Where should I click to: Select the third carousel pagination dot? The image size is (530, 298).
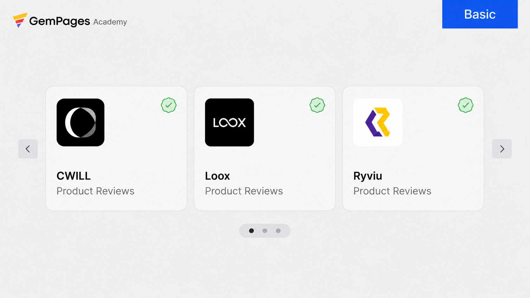278,231
